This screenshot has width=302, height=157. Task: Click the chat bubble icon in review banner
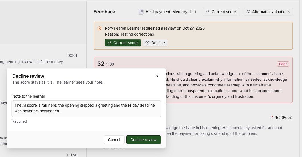pos(99,28)
